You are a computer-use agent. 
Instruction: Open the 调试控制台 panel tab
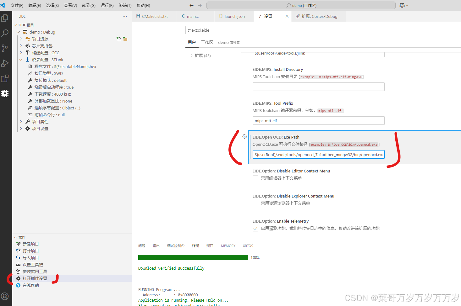coord(176,246)
